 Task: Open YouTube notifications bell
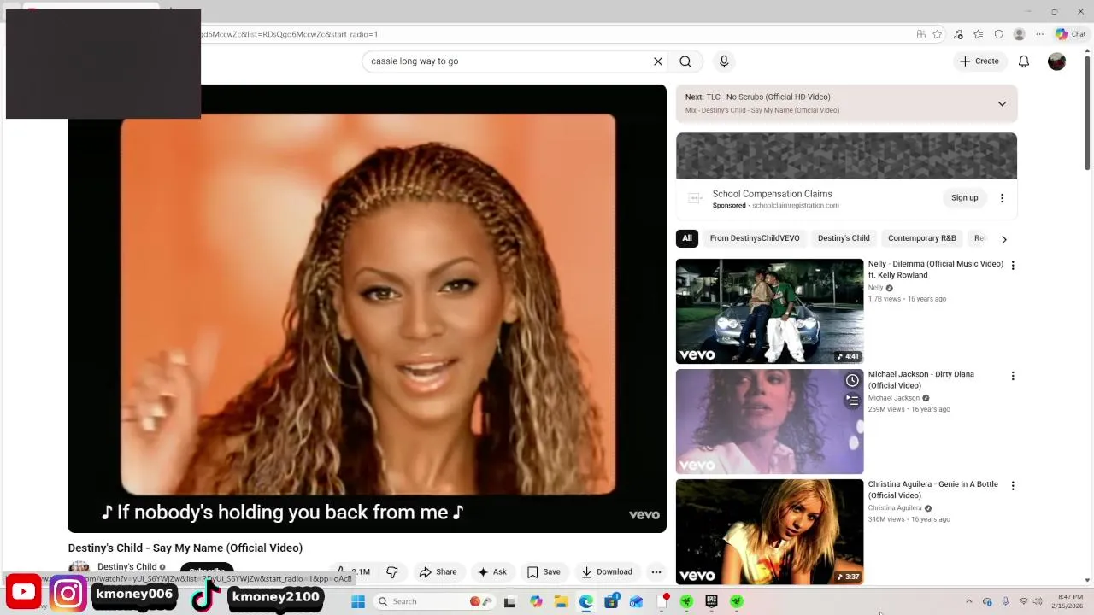tap(1024, 61)
